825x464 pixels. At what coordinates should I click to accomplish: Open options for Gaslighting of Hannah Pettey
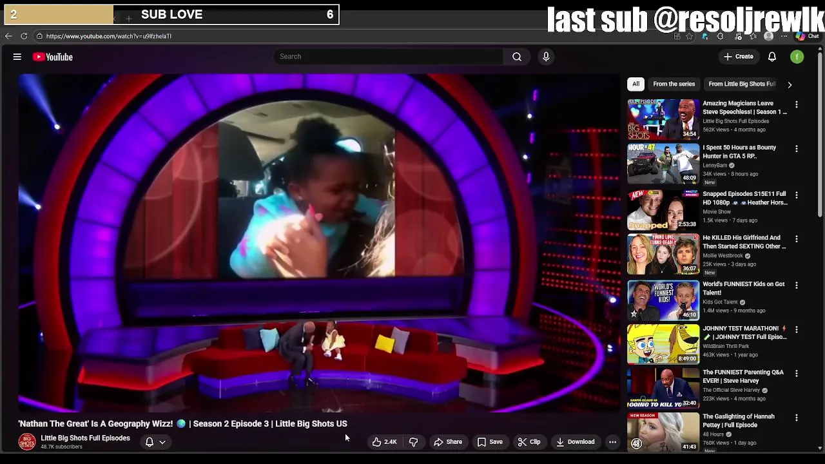click(797, 418)
